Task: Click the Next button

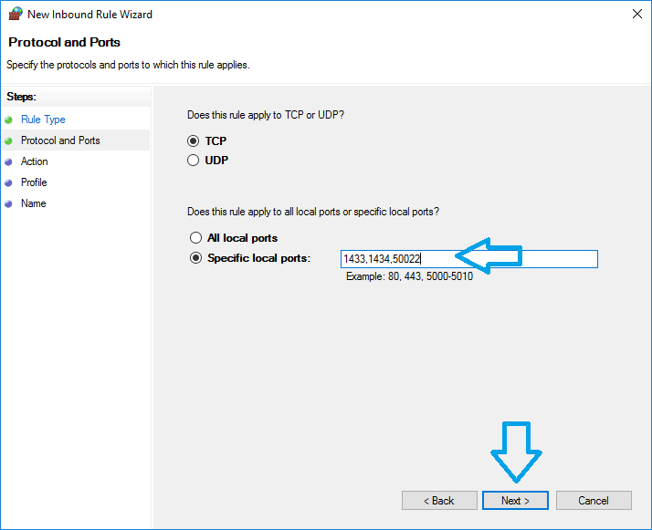Action: pos(515,501)
